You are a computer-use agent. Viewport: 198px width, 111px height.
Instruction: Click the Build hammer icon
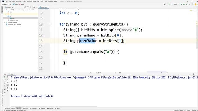(169, 4)
